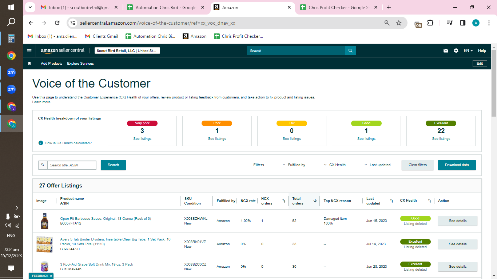This screenshot has height=279, width=497.
Task: Expand the Fulfilled by filter
Action: point(294,165)
